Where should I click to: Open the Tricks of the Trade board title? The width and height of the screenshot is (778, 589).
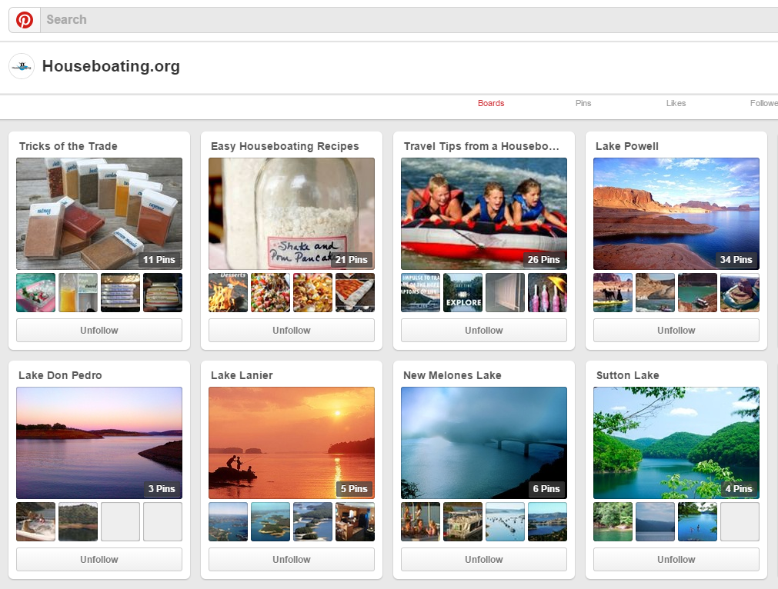click(68, 146)
